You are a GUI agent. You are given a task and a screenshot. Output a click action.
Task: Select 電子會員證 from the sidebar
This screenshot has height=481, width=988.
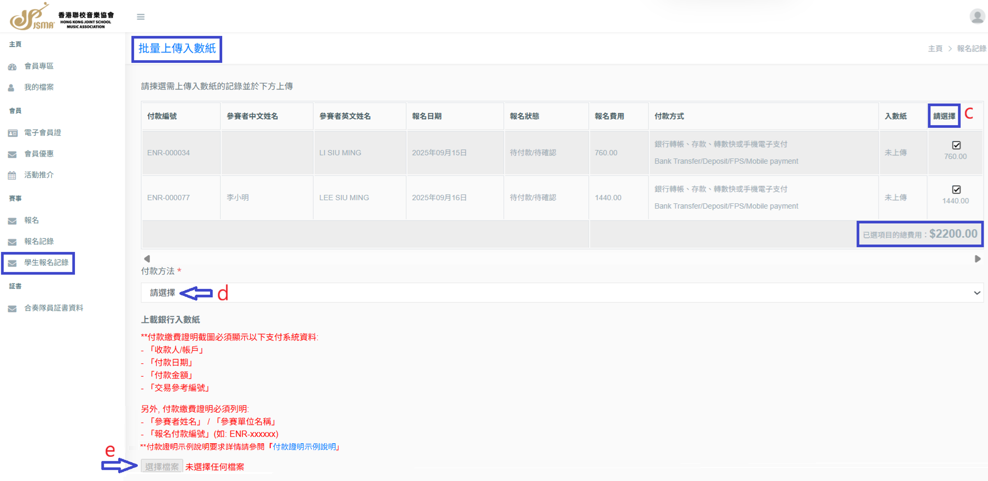click(x=43, y=132)
